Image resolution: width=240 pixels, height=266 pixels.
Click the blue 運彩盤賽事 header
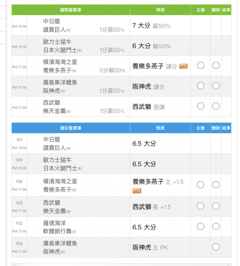[71, 128]
